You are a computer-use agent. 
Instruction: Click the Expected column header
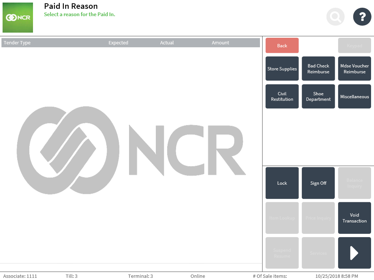[x=118, y=43]
